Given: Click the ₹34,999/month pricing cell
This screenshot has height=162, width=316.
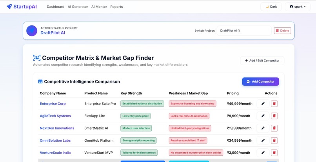Looking at the screenshot, I should 240,140.
